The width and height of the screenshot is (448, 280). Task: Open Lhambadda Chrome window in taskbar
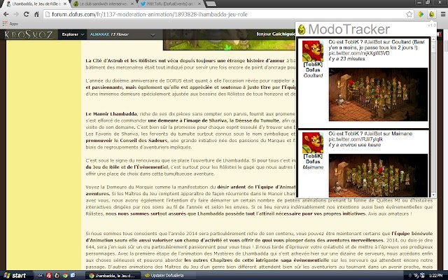113,275
